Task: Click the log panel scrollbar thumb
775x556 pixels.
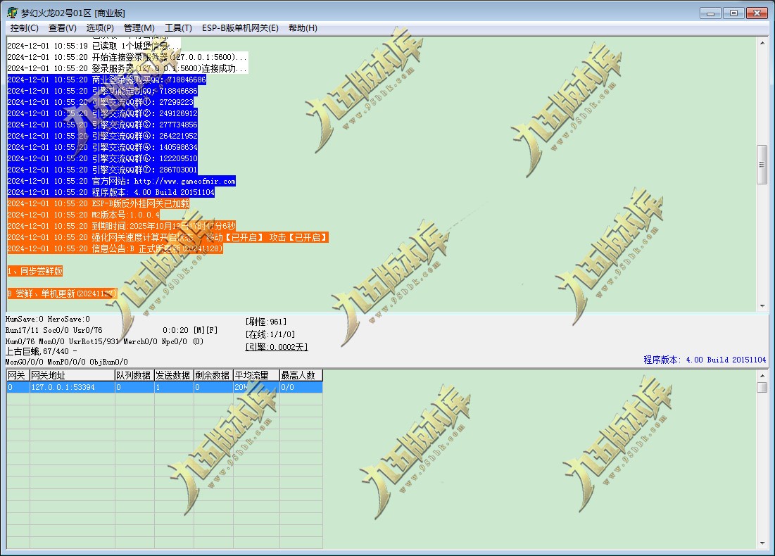Action: 762,165
